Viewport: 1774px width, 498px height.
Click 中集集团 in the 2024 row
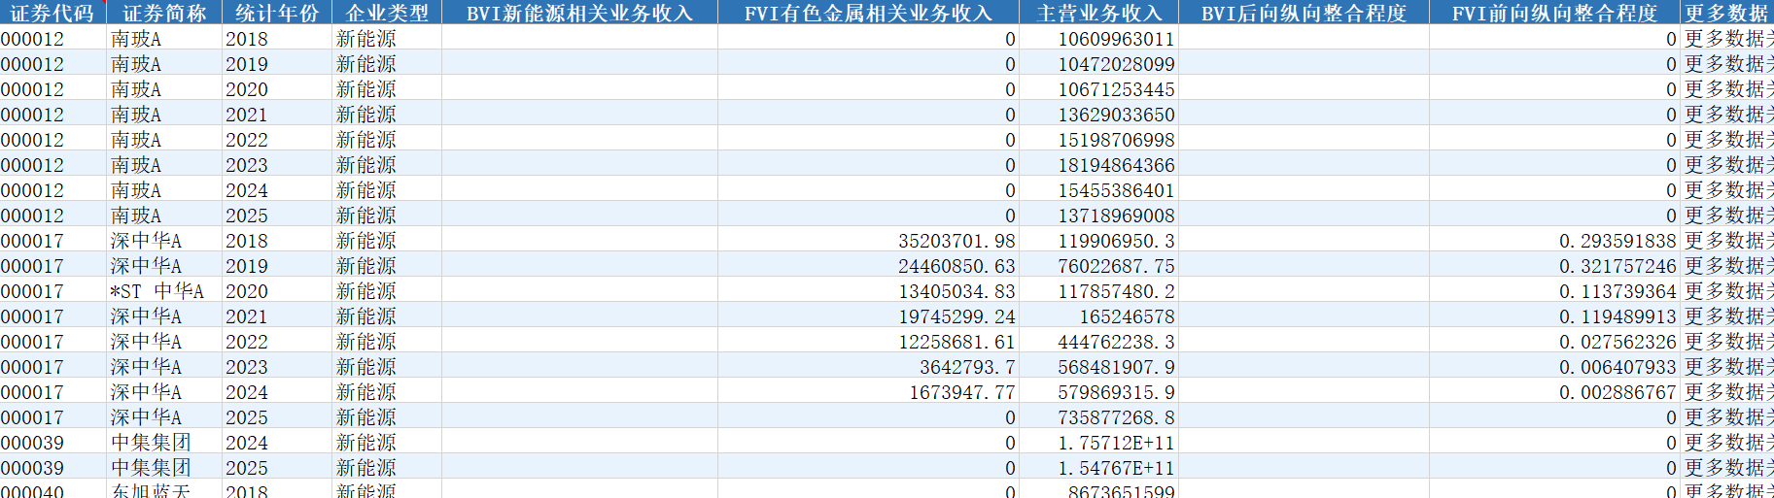point(164,443)
